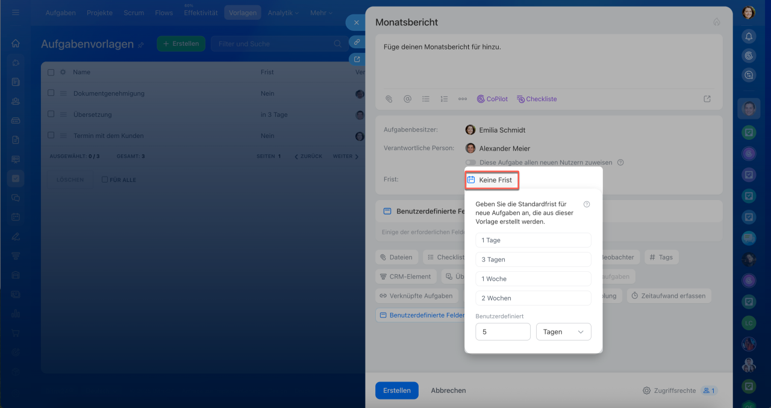Screen dimensions: 771x408
Task: Open the shopping cart icon in left sidebar
Action: 16,333
